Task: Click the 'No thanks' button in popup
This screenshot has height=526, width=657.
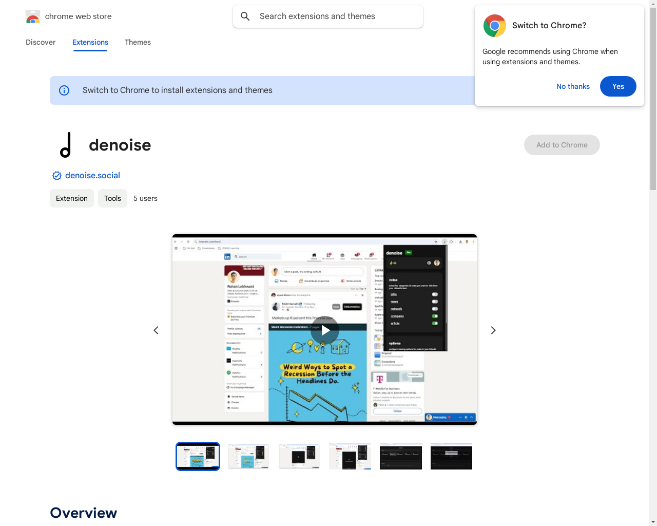Action: 573,86
